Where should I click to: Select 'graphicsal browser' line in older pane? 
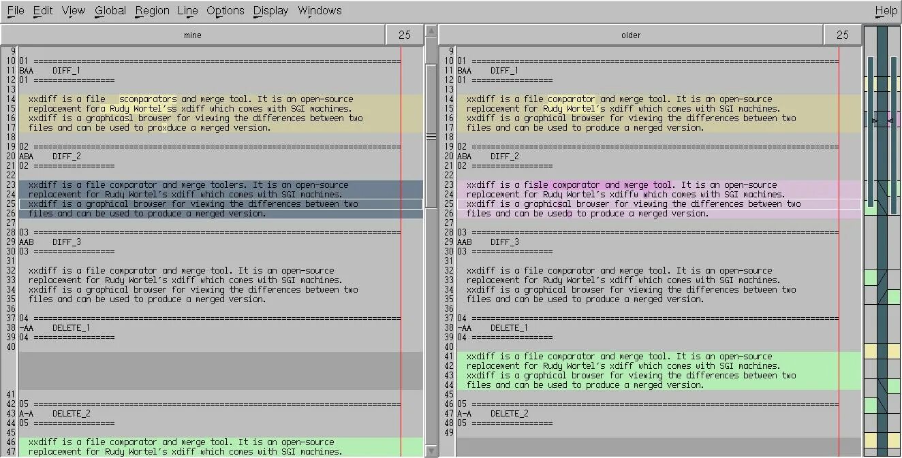click(x=659, y=204)
